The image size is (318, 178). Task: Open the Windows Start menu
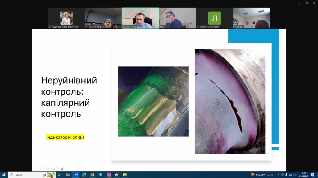(x=4, y=175)
